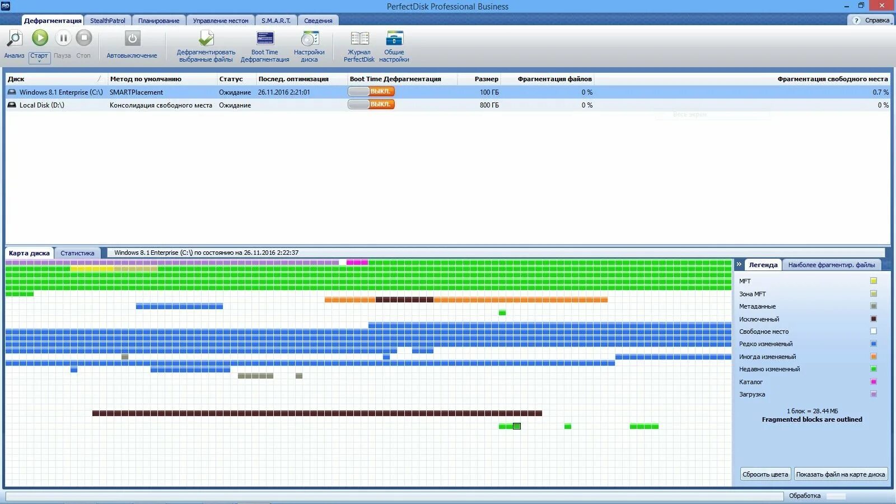Toggle Boot Time switch for Local Disk D
The image size is (896, 504).
pyautogui.click(x=371, y=104)
